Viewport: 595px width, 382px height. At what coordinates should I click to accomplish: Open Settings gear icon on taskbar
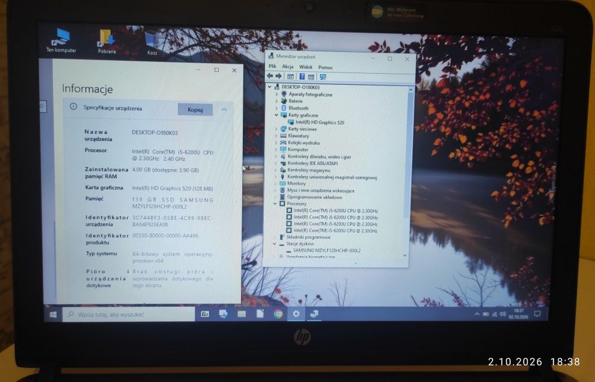click(296, 314)
